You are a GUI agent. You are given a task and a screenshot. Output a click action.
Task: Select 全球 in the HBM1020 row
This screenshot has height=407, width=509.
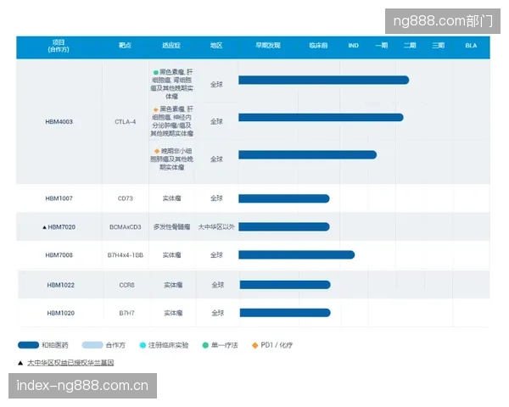218,313
